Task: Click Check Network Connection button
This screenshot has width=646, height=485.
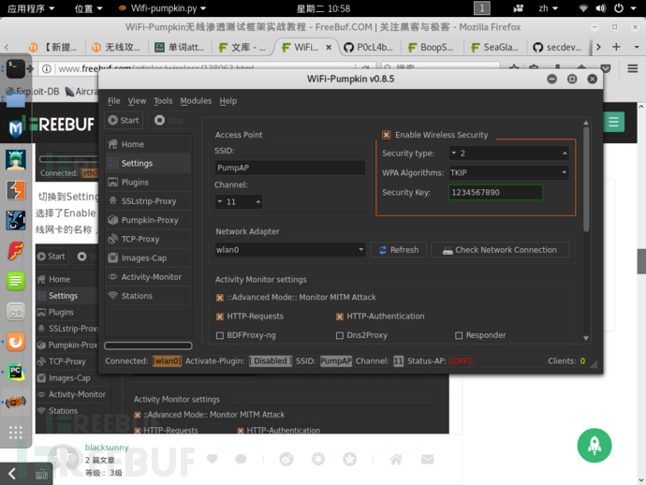Action: point(500,250)
